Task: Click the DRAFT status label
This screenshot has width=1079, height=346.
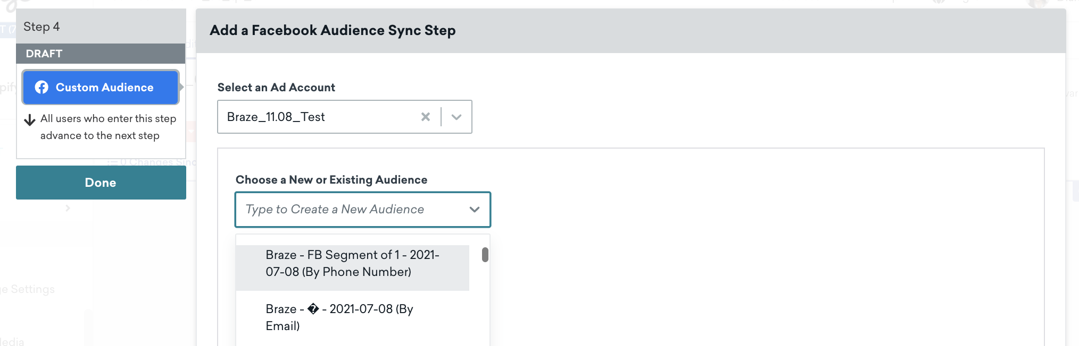Action: 44,54
